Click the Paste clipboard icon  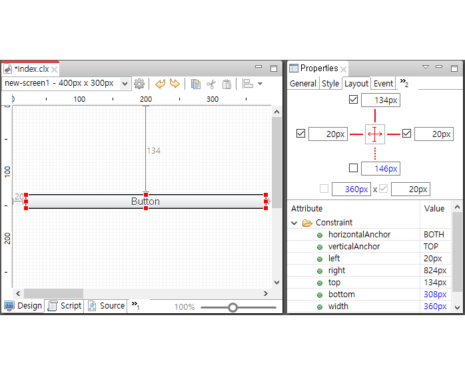(x=227, y=84)
